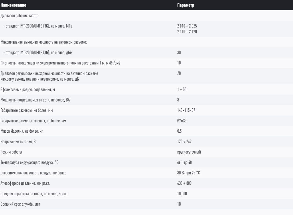The height and width of the screenshot is (215, 293).
Task: Click the supply voltage value "175 ÷ 242"
Action: (184, 142)
